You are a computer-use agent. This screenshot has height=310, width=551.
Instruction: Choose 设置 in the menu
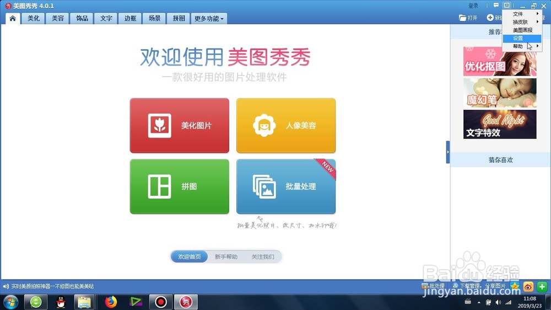pyautogui.click(x=522, y=38)
